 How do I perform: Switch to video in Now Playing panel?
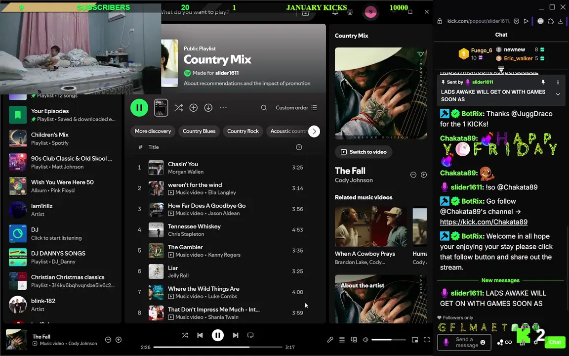coord(364,152)
